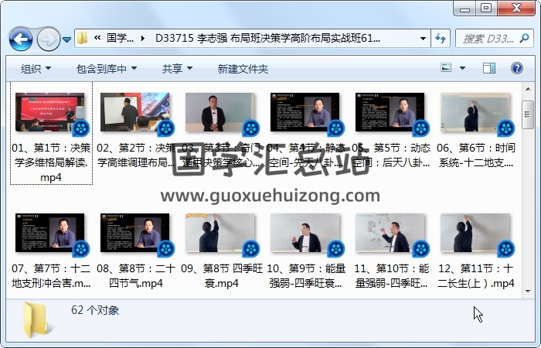Image resolution: width=541 pixels, height=348 pixels.
Task: Refresh the folder with the refresh icon
Action: tap(441, 39)
